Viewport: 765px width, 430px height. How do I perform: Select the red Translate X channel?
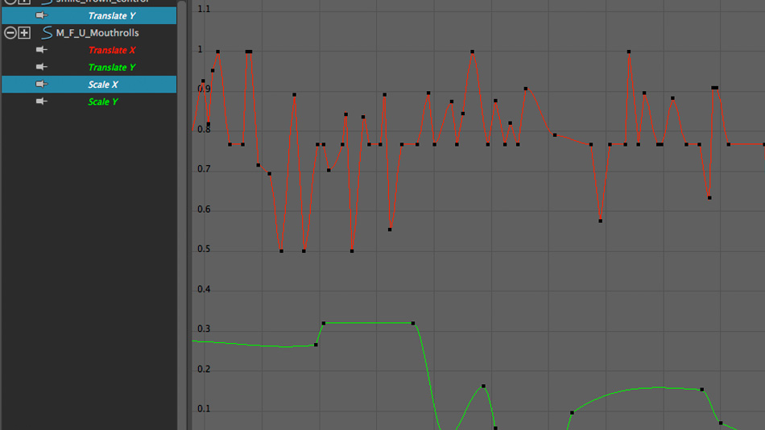[x=112, y=51]
